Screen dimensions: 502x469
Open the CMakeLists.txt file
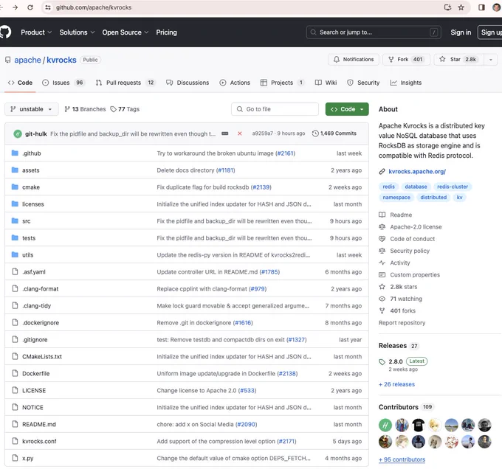coord(42,356)
